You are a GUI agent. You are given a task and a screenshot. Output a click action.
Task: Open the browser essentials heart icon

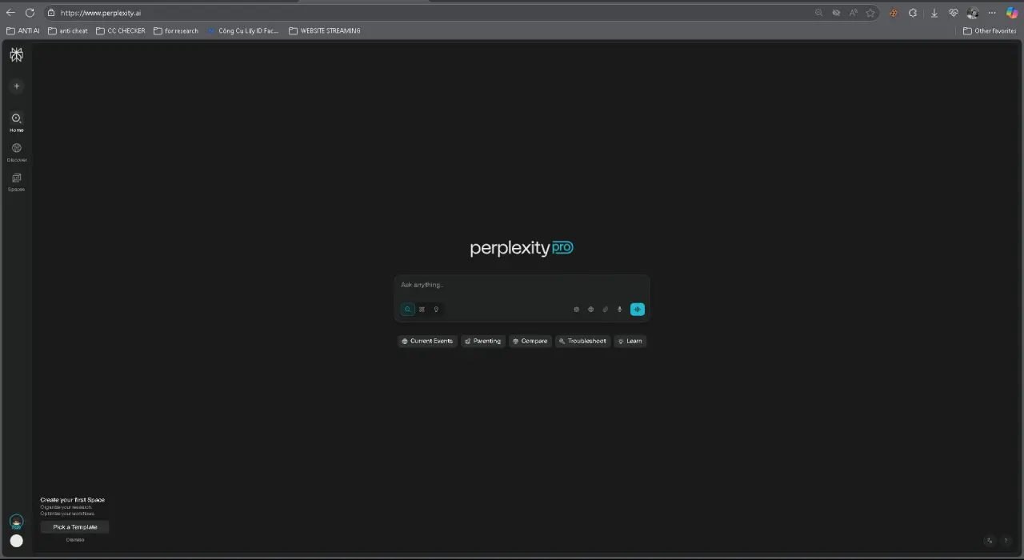click(x=954, y=13)
